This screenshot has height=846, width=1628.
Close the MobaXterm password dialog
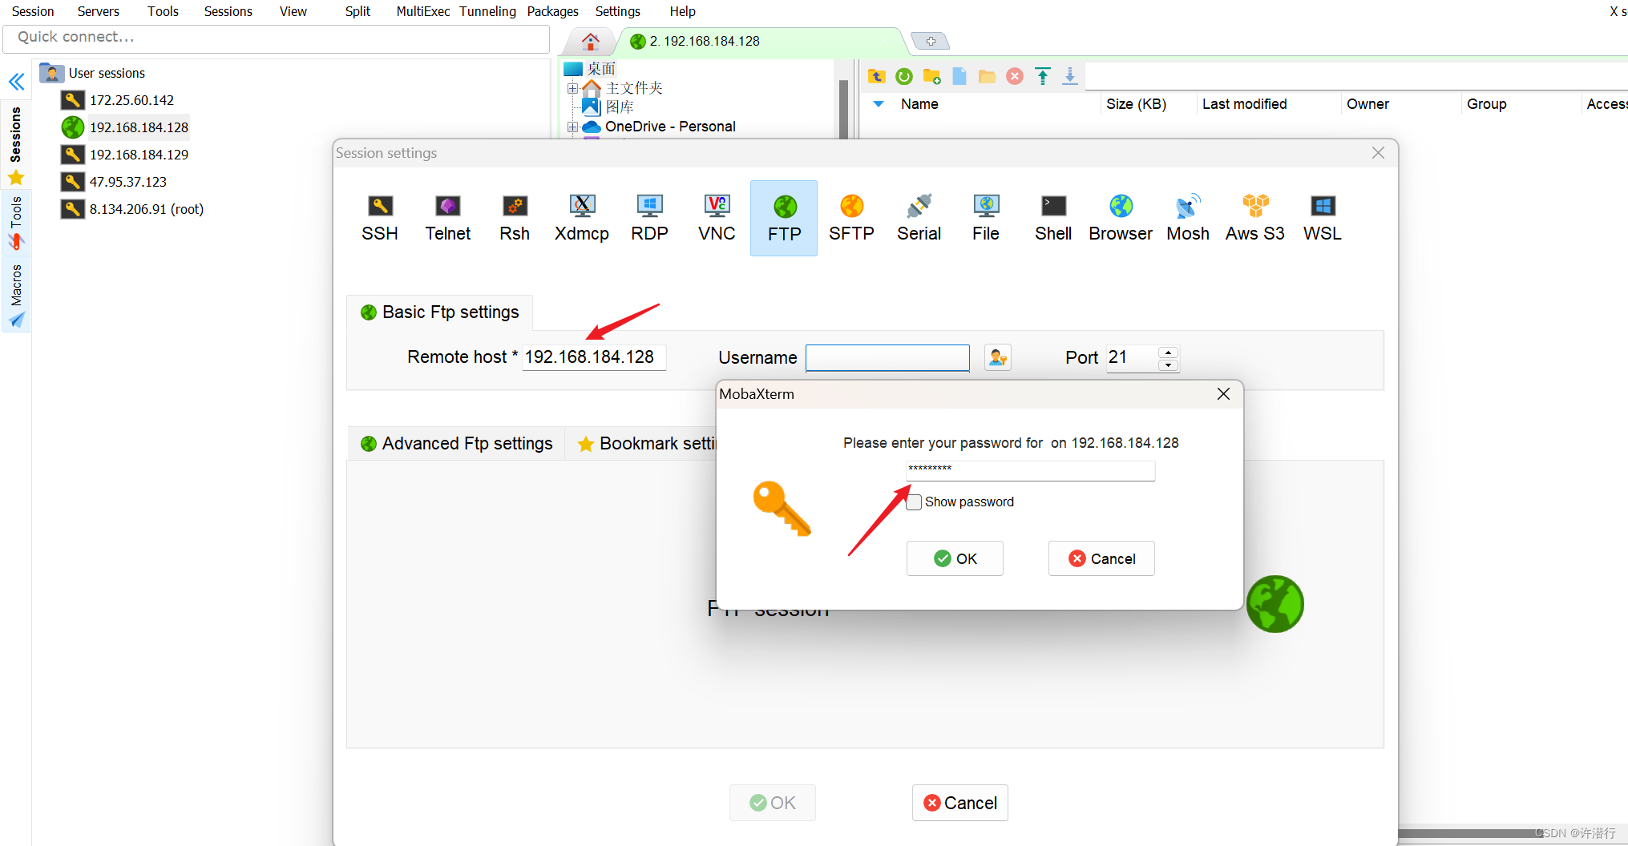click(1223, 394)
